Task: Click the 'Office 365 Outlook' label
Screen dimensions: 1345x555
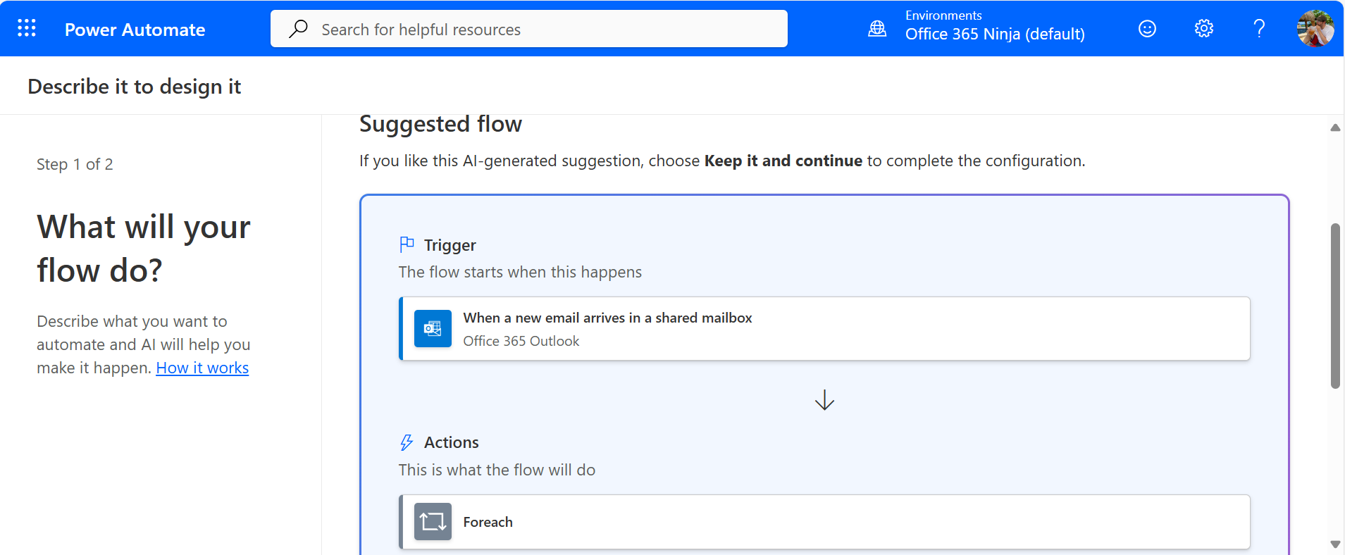Action: pos(521,341)
